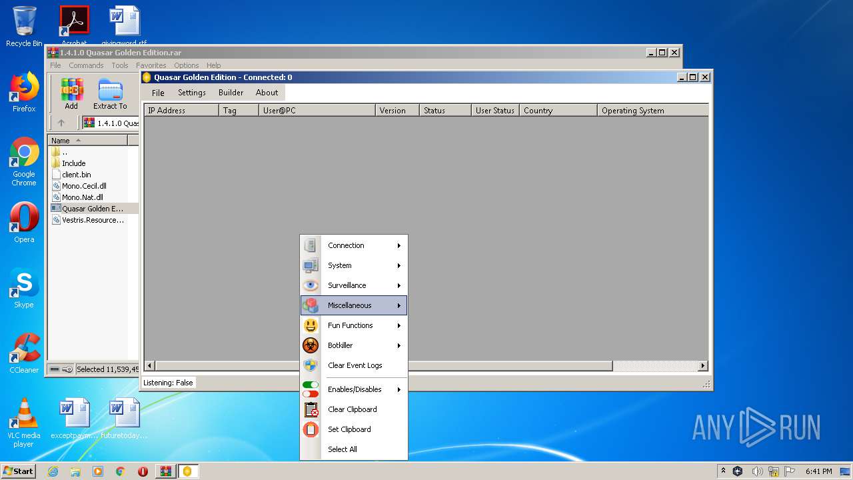Expand the Surveillance submenu arrow

point(399,285)
